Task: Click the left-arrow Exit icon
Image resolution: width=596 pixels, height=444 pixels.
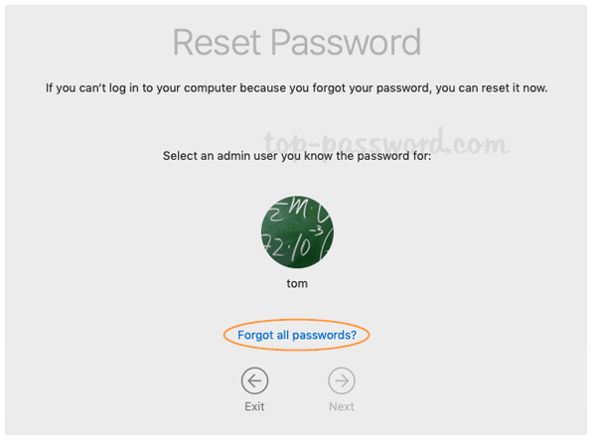Action: pos(254,380)
